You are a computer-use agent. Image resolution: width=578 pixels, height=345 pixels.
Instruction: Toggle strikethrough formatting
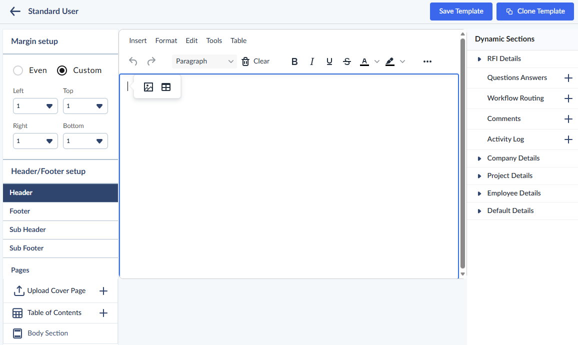[347, 61]
